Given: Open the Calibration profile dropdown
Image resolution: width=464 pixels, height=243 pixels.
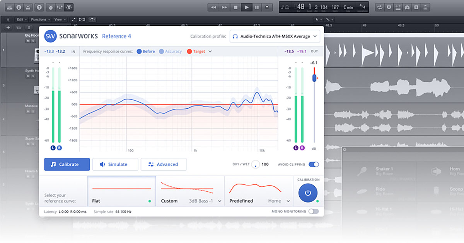Looking at the screenshot, I should coord(275,36).
